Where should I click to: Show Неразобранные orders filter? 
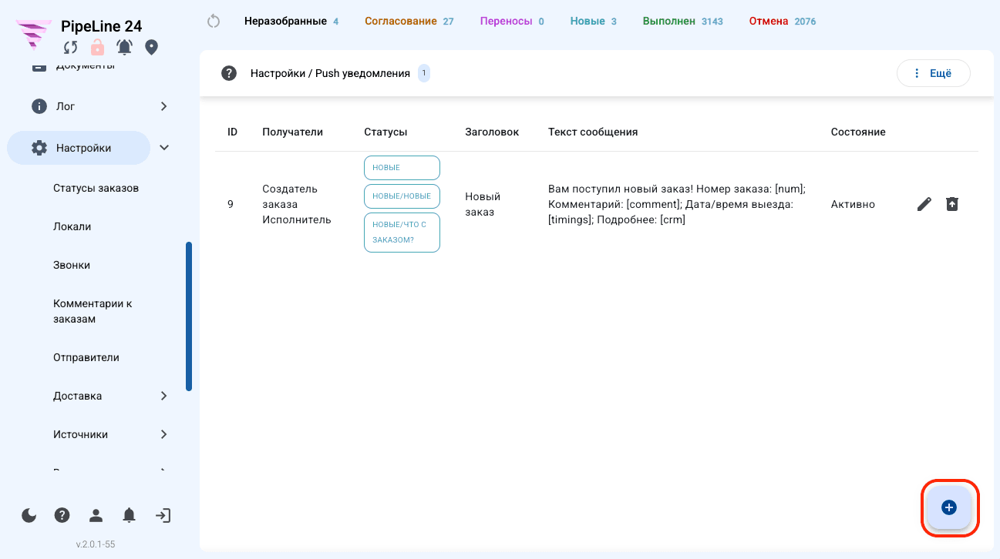[291, 21]
